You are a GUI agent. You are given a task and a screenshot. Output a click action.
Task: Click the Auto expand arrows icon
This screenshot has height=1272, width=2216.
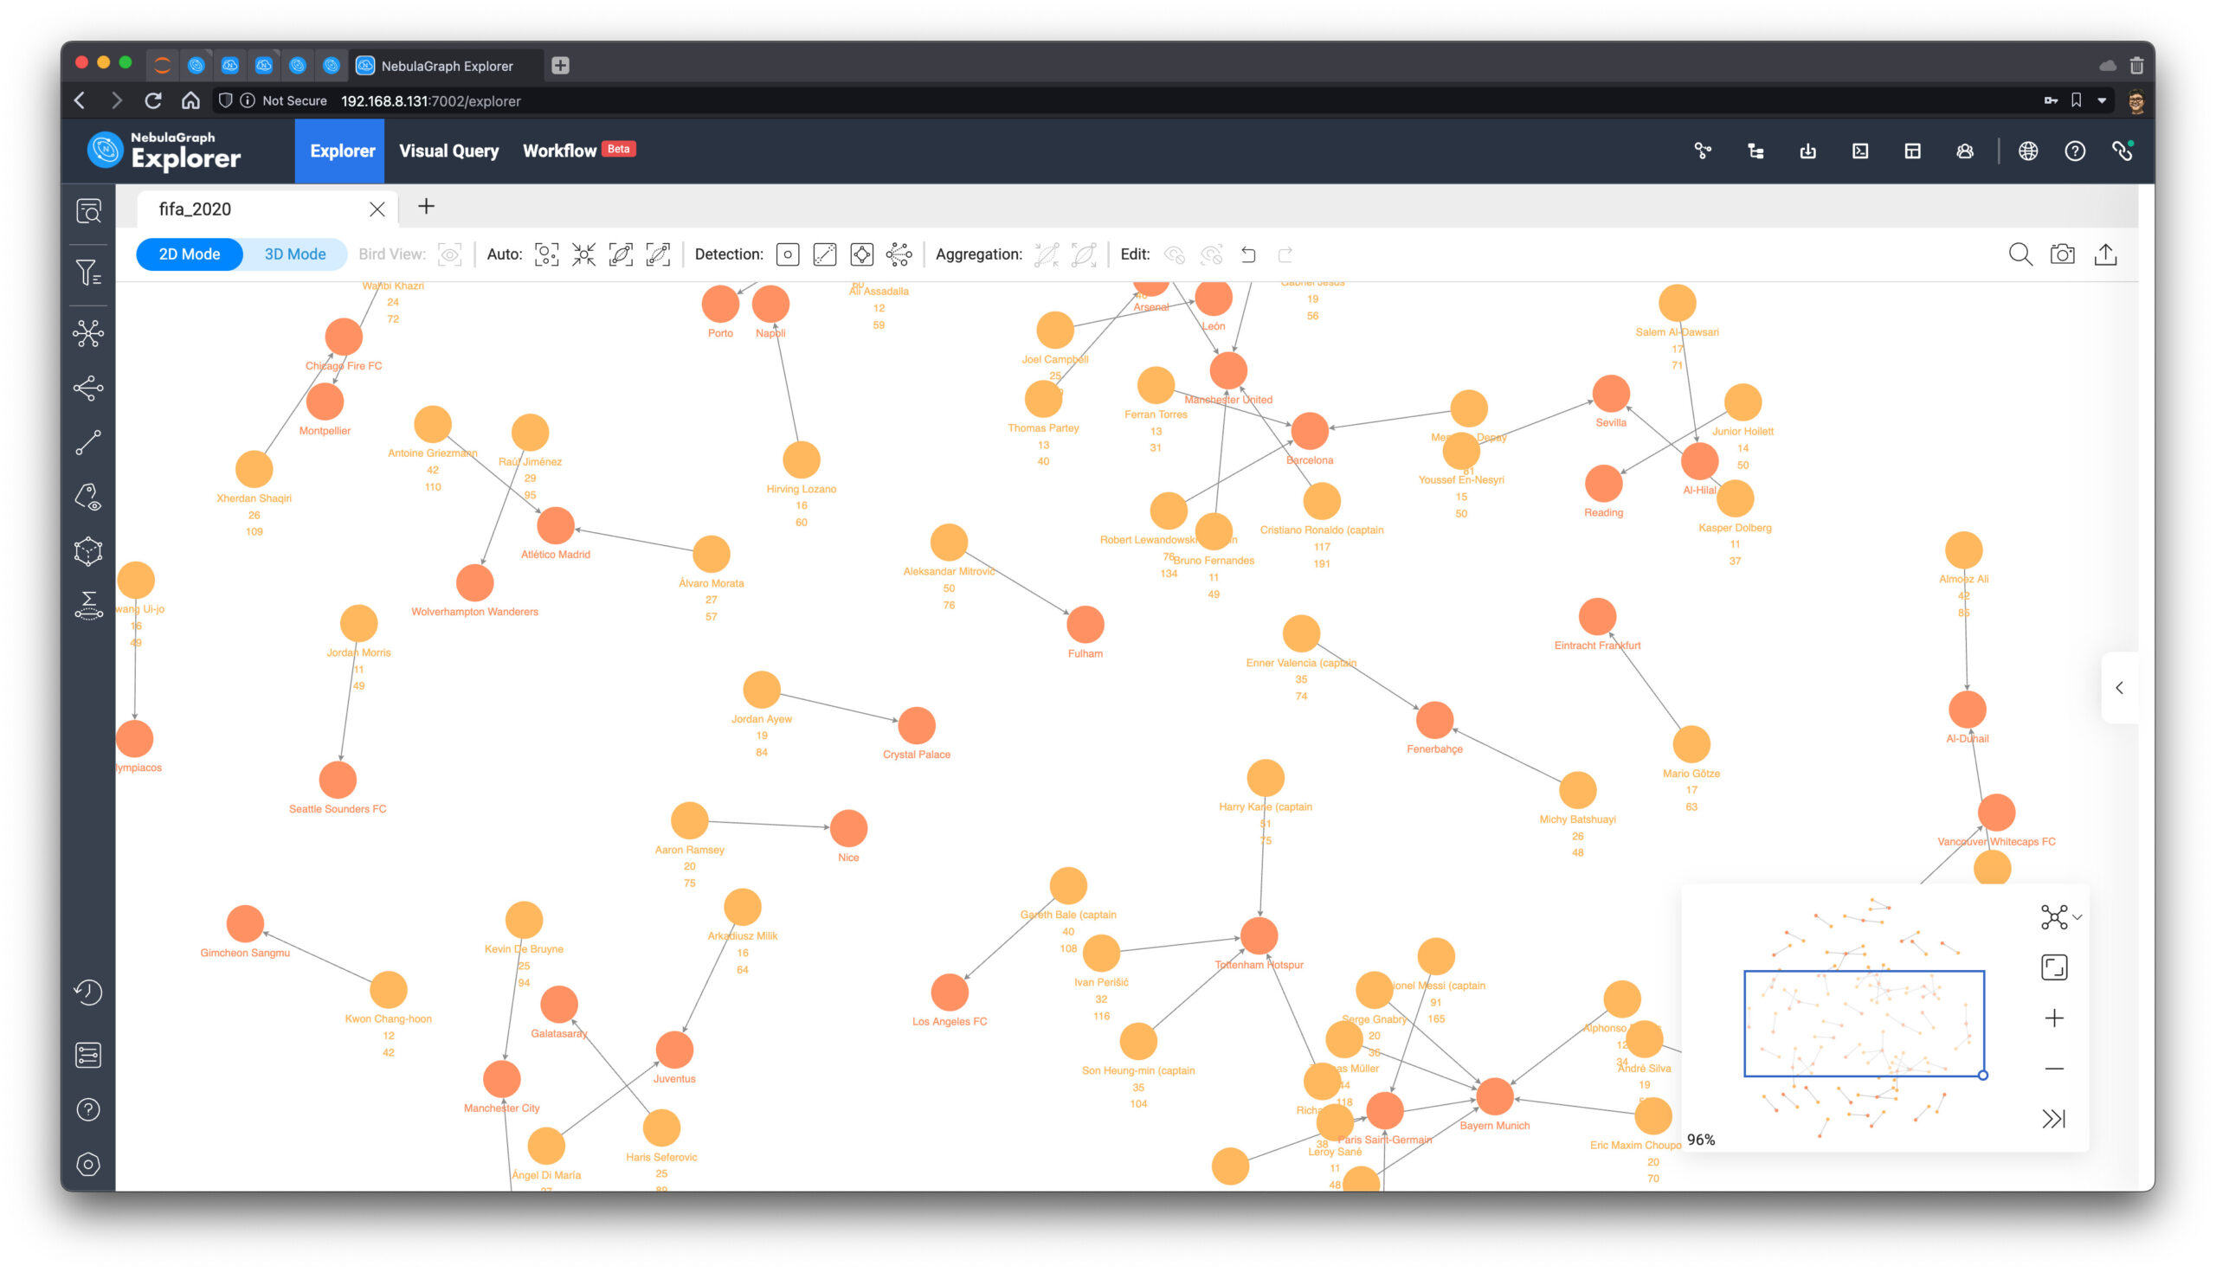583,254
